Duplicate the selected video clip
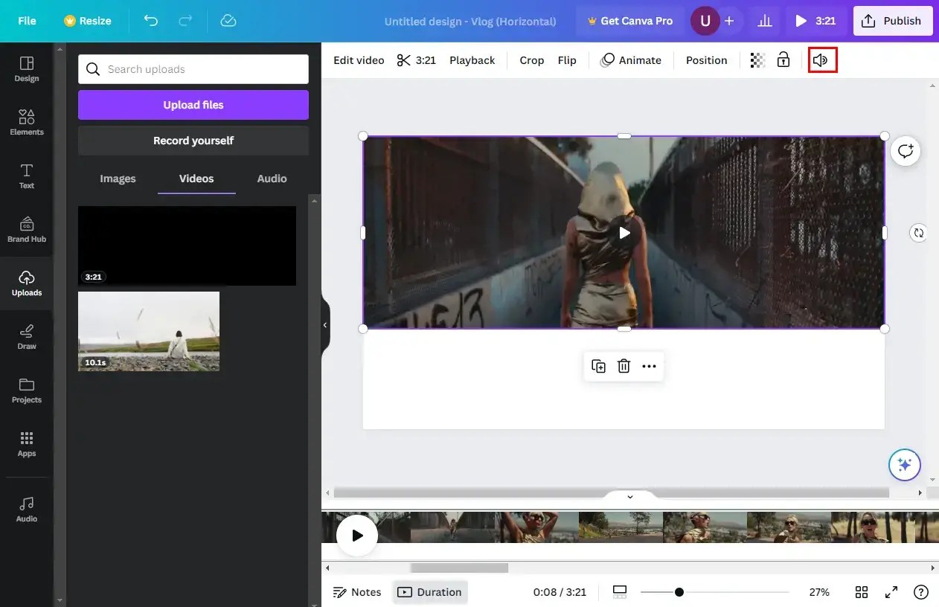 [598, 365]
